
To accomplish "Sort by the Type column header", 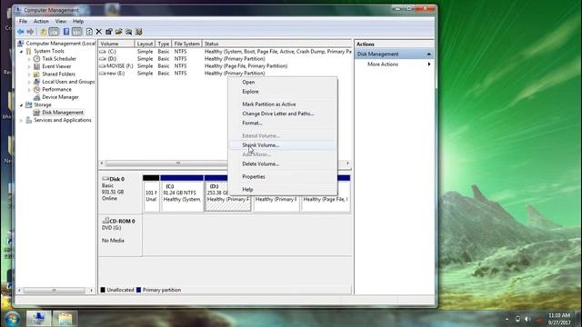I will (163, 44).
